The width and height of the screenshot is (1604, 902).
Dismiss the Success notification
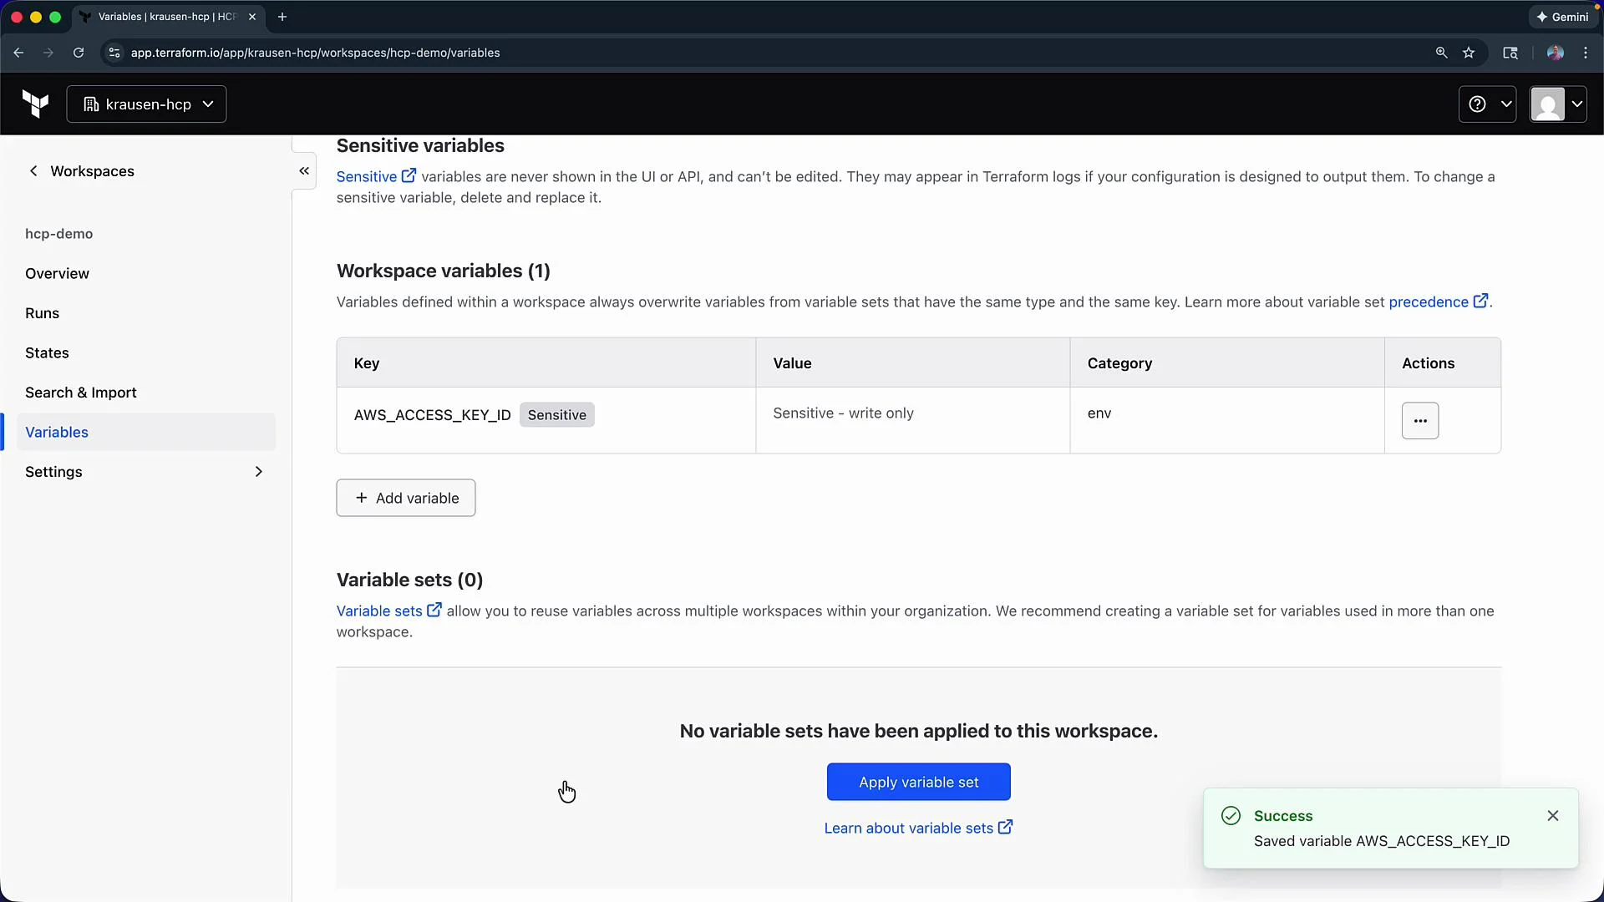click(x=1552, y=816)
